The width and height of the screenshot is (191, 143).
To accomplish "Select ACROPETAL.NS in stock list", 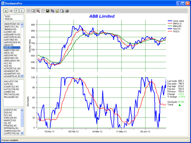I will [12, 68].
